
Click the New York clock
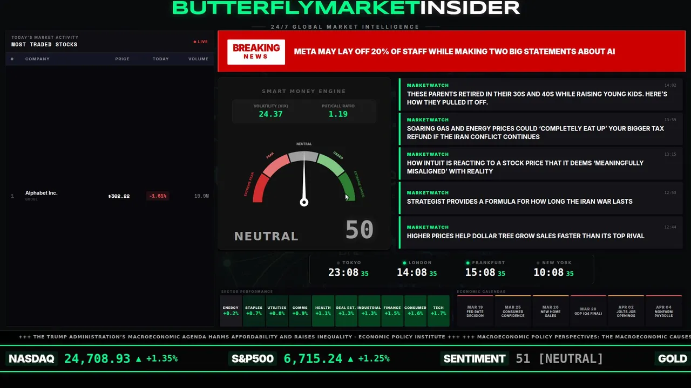553,269
